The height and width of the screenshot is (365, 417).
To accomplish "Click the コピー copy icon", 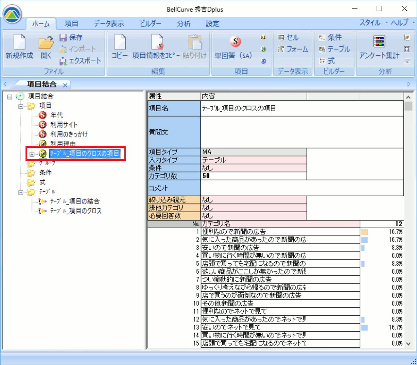I will coord(120,42).
